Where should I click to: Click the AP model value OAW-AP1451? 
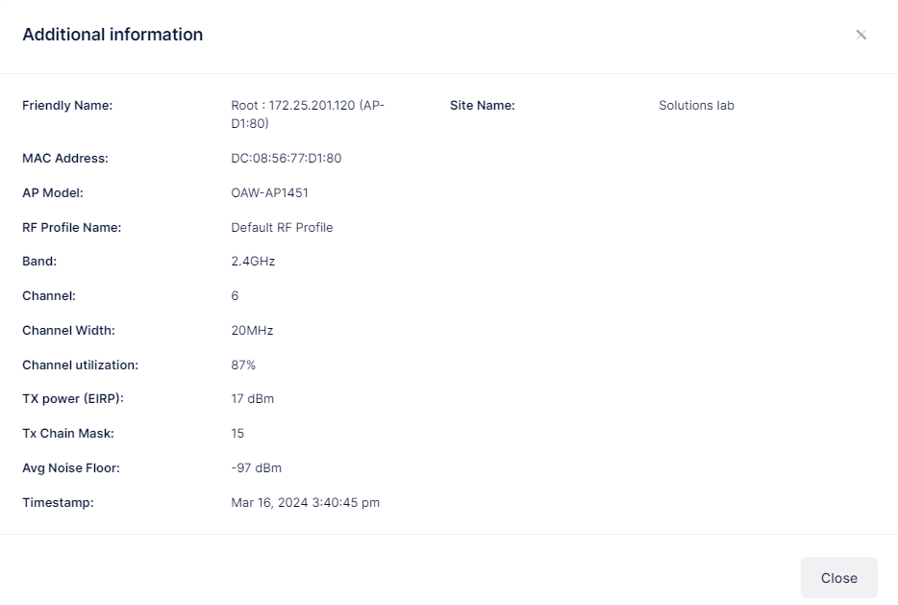coord(270,193)
